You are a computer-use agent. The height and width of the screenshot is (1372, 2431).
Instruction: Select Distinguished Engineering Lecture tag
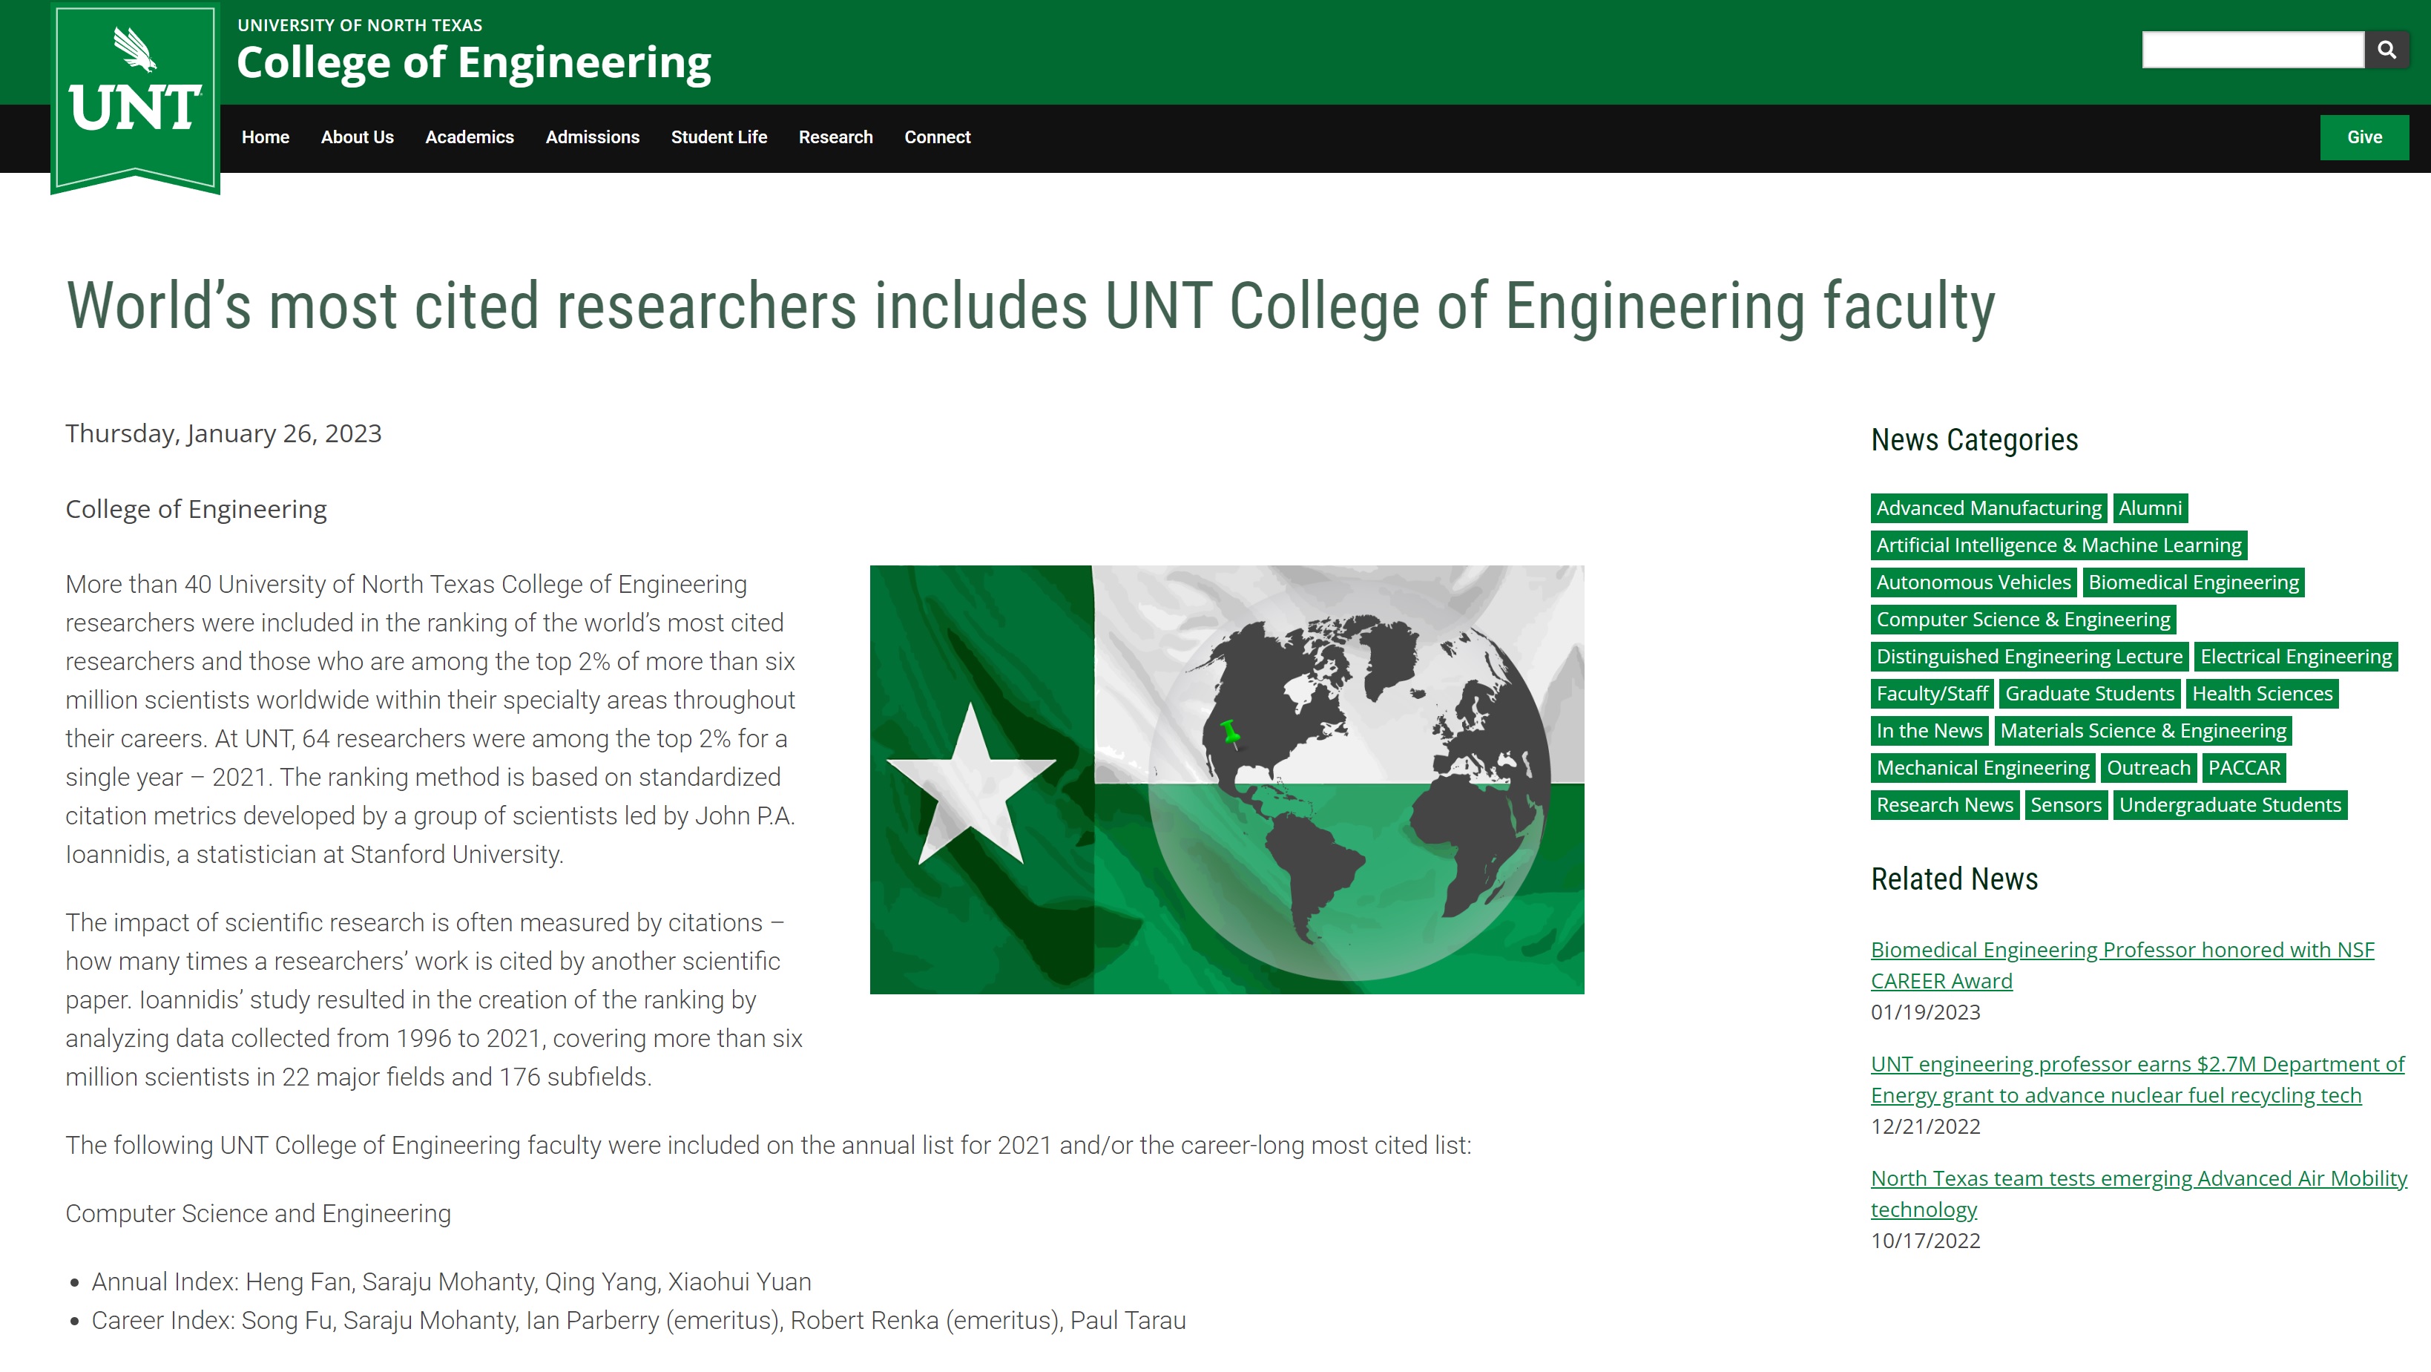coord(2029,656)
